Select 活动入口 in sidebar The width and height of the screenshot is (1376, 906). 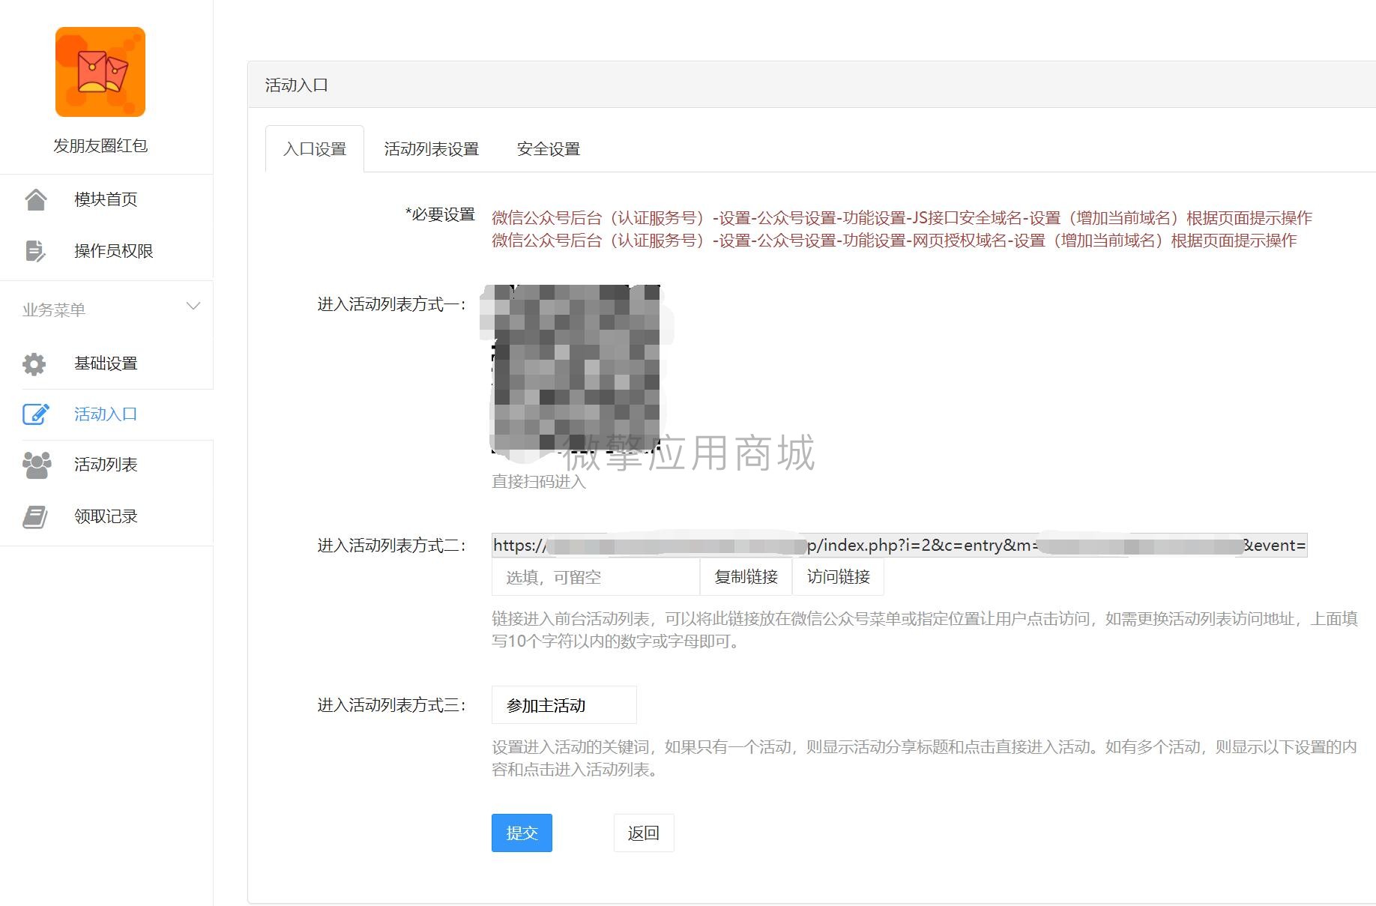106,414
